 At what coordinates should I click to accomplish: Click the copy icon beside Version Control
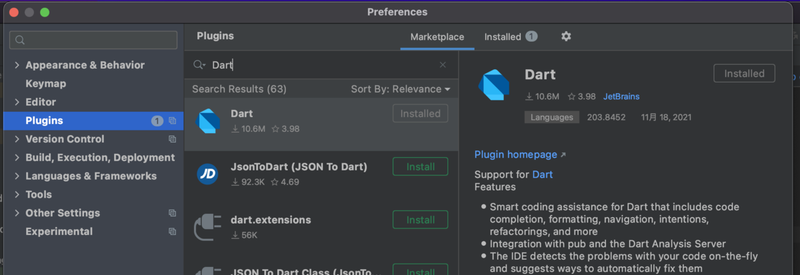(172, 139)
